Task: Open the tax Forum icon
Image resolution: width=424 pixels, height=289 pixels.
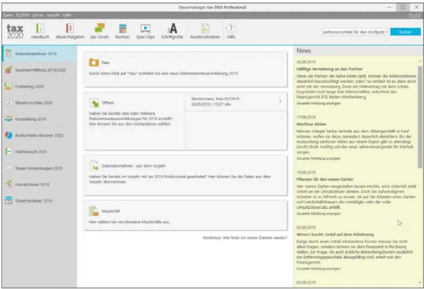Action: [x=100, y=28]
